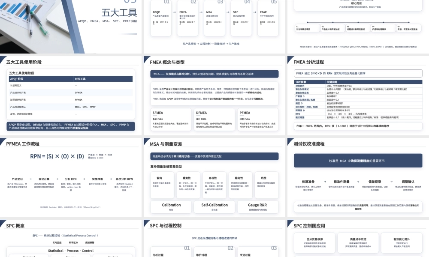Screen dimensions: 429x257
Task: Select the 五大工具使用阶段 slide thumbnail
Action: [71, 96]
